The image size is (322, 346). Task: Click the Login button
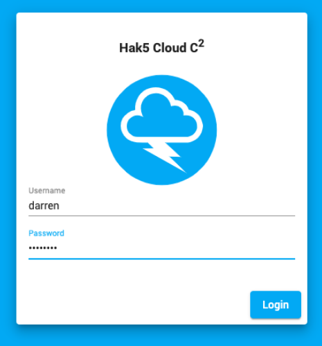coord(276,304)
